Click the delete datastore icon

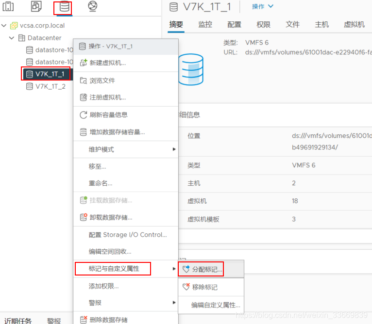coord(84,320)
